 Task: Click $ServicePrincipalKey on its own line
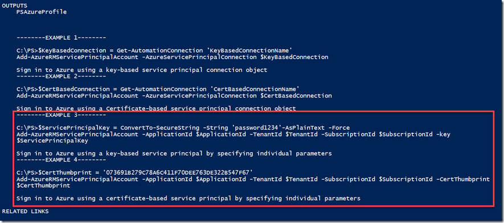(x=52, y=141)
